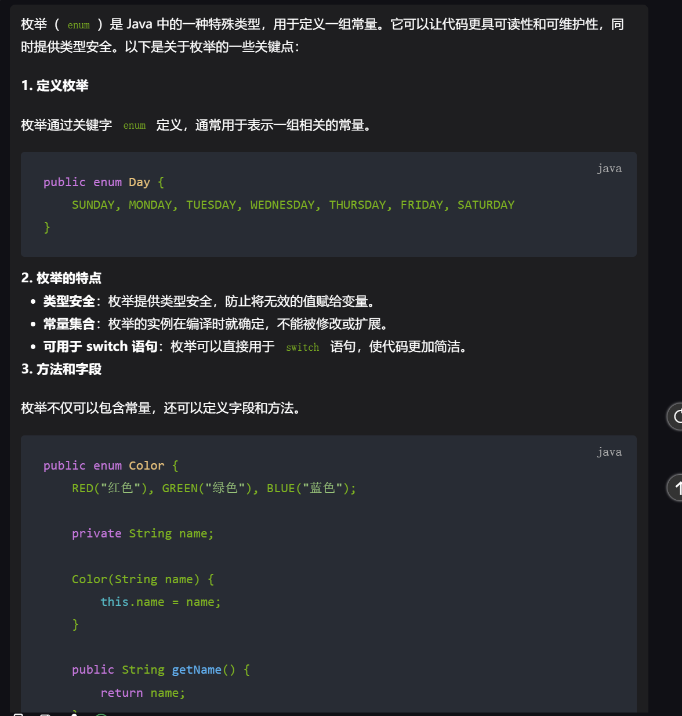Click the heading '2. 枚举的特点'

coord(61,278)
